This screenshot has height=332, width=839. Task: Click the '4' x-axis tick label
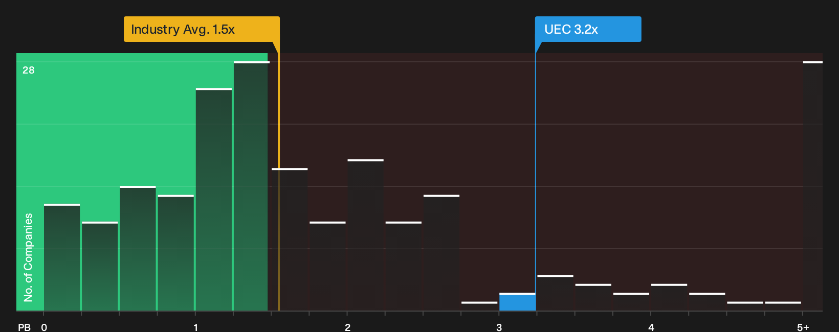(x=651, y=327)
